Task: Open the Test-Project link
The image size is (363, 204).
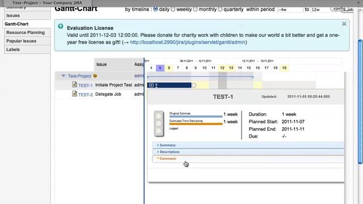Action: coord(79,76)
